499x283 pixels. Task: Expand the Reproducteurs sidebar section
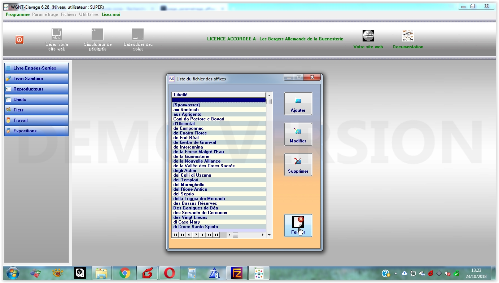[x=36, y=89]
